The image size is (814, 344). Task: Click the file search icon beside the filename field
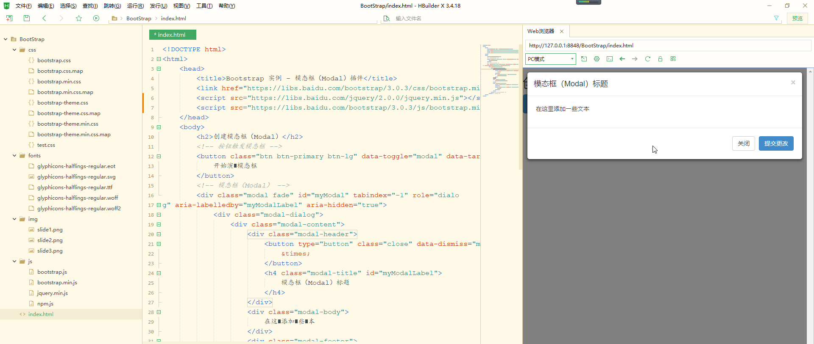(x=387, y=19)
